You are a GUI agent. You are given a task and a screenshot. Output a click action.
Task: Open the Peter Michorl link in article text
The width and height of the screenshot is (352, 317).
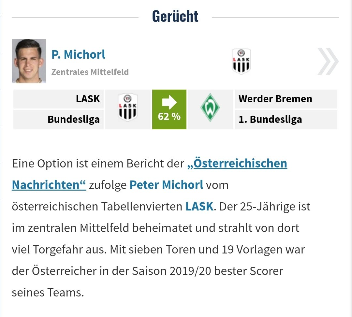coord(166,185)
